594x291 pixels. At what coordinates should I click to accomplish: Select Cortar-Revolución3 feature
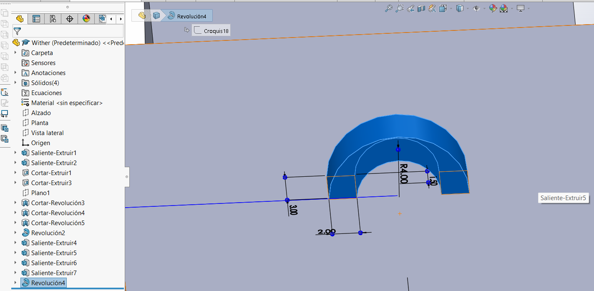click(58, 203)
